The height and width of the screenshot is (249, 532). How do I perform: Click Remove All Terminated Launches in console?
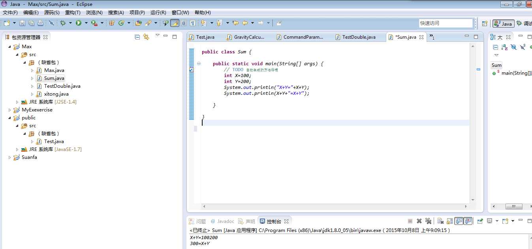point(428,221)
